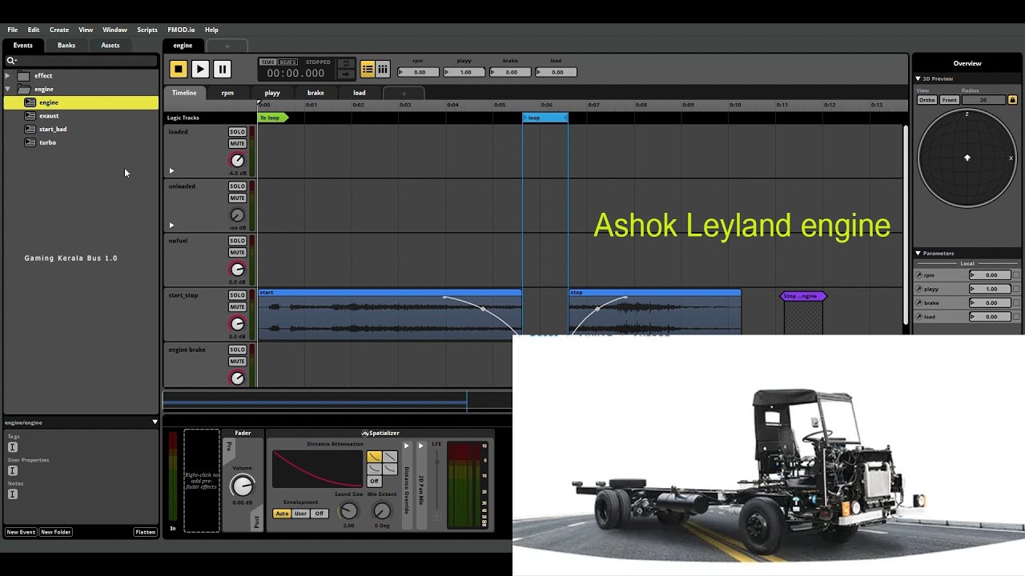
Task: Solo the unloaded track
Action: 237,186
